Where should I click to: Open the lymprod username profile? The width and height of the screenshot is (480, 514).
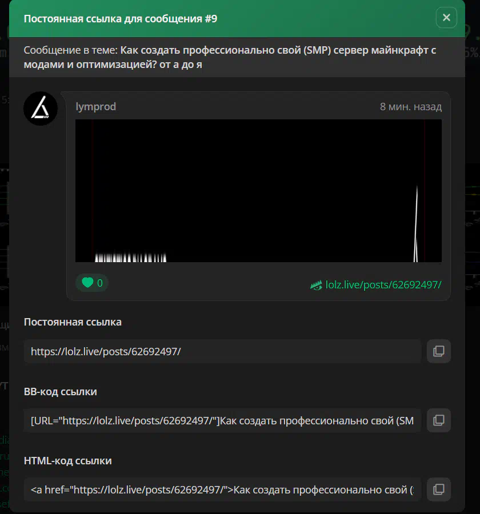(96, 107)
